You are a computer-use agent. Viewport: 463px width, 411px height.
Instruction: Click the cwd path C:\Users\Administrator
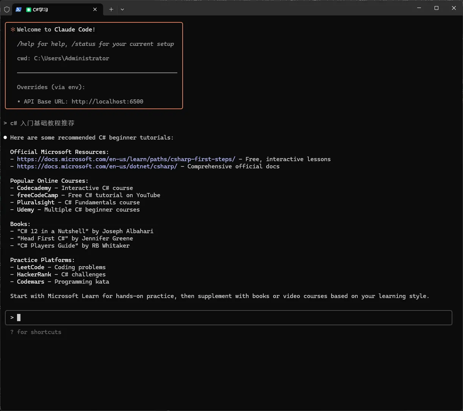coord(72,58)
